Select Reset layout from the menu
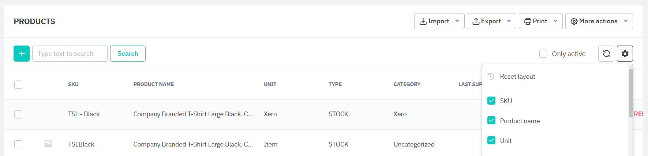Viewport: 648px width, 156px height. point(517,77)
